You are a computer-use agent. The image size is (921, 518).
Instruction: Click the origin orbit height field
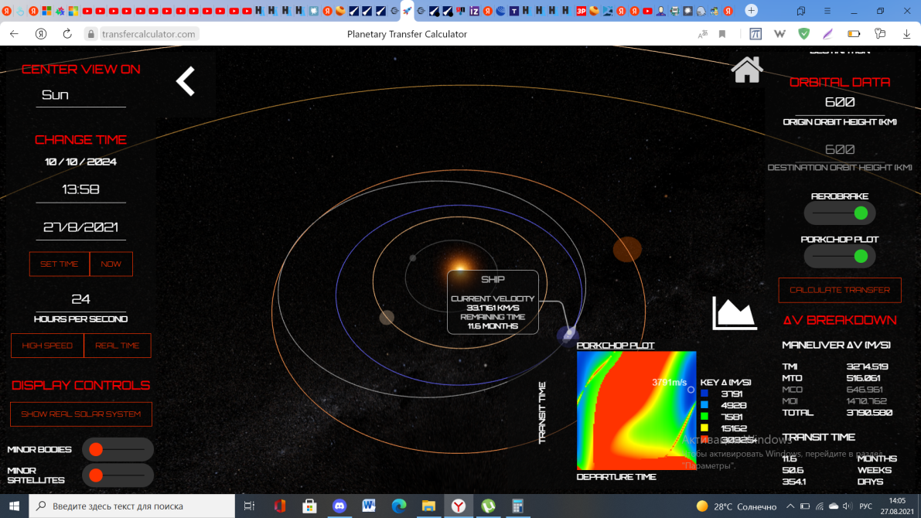coord(840,103)
